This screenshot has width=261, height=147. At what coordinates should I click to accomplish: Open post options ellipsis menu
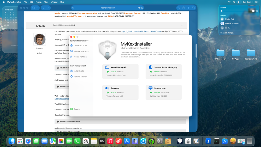coord(182,25)
